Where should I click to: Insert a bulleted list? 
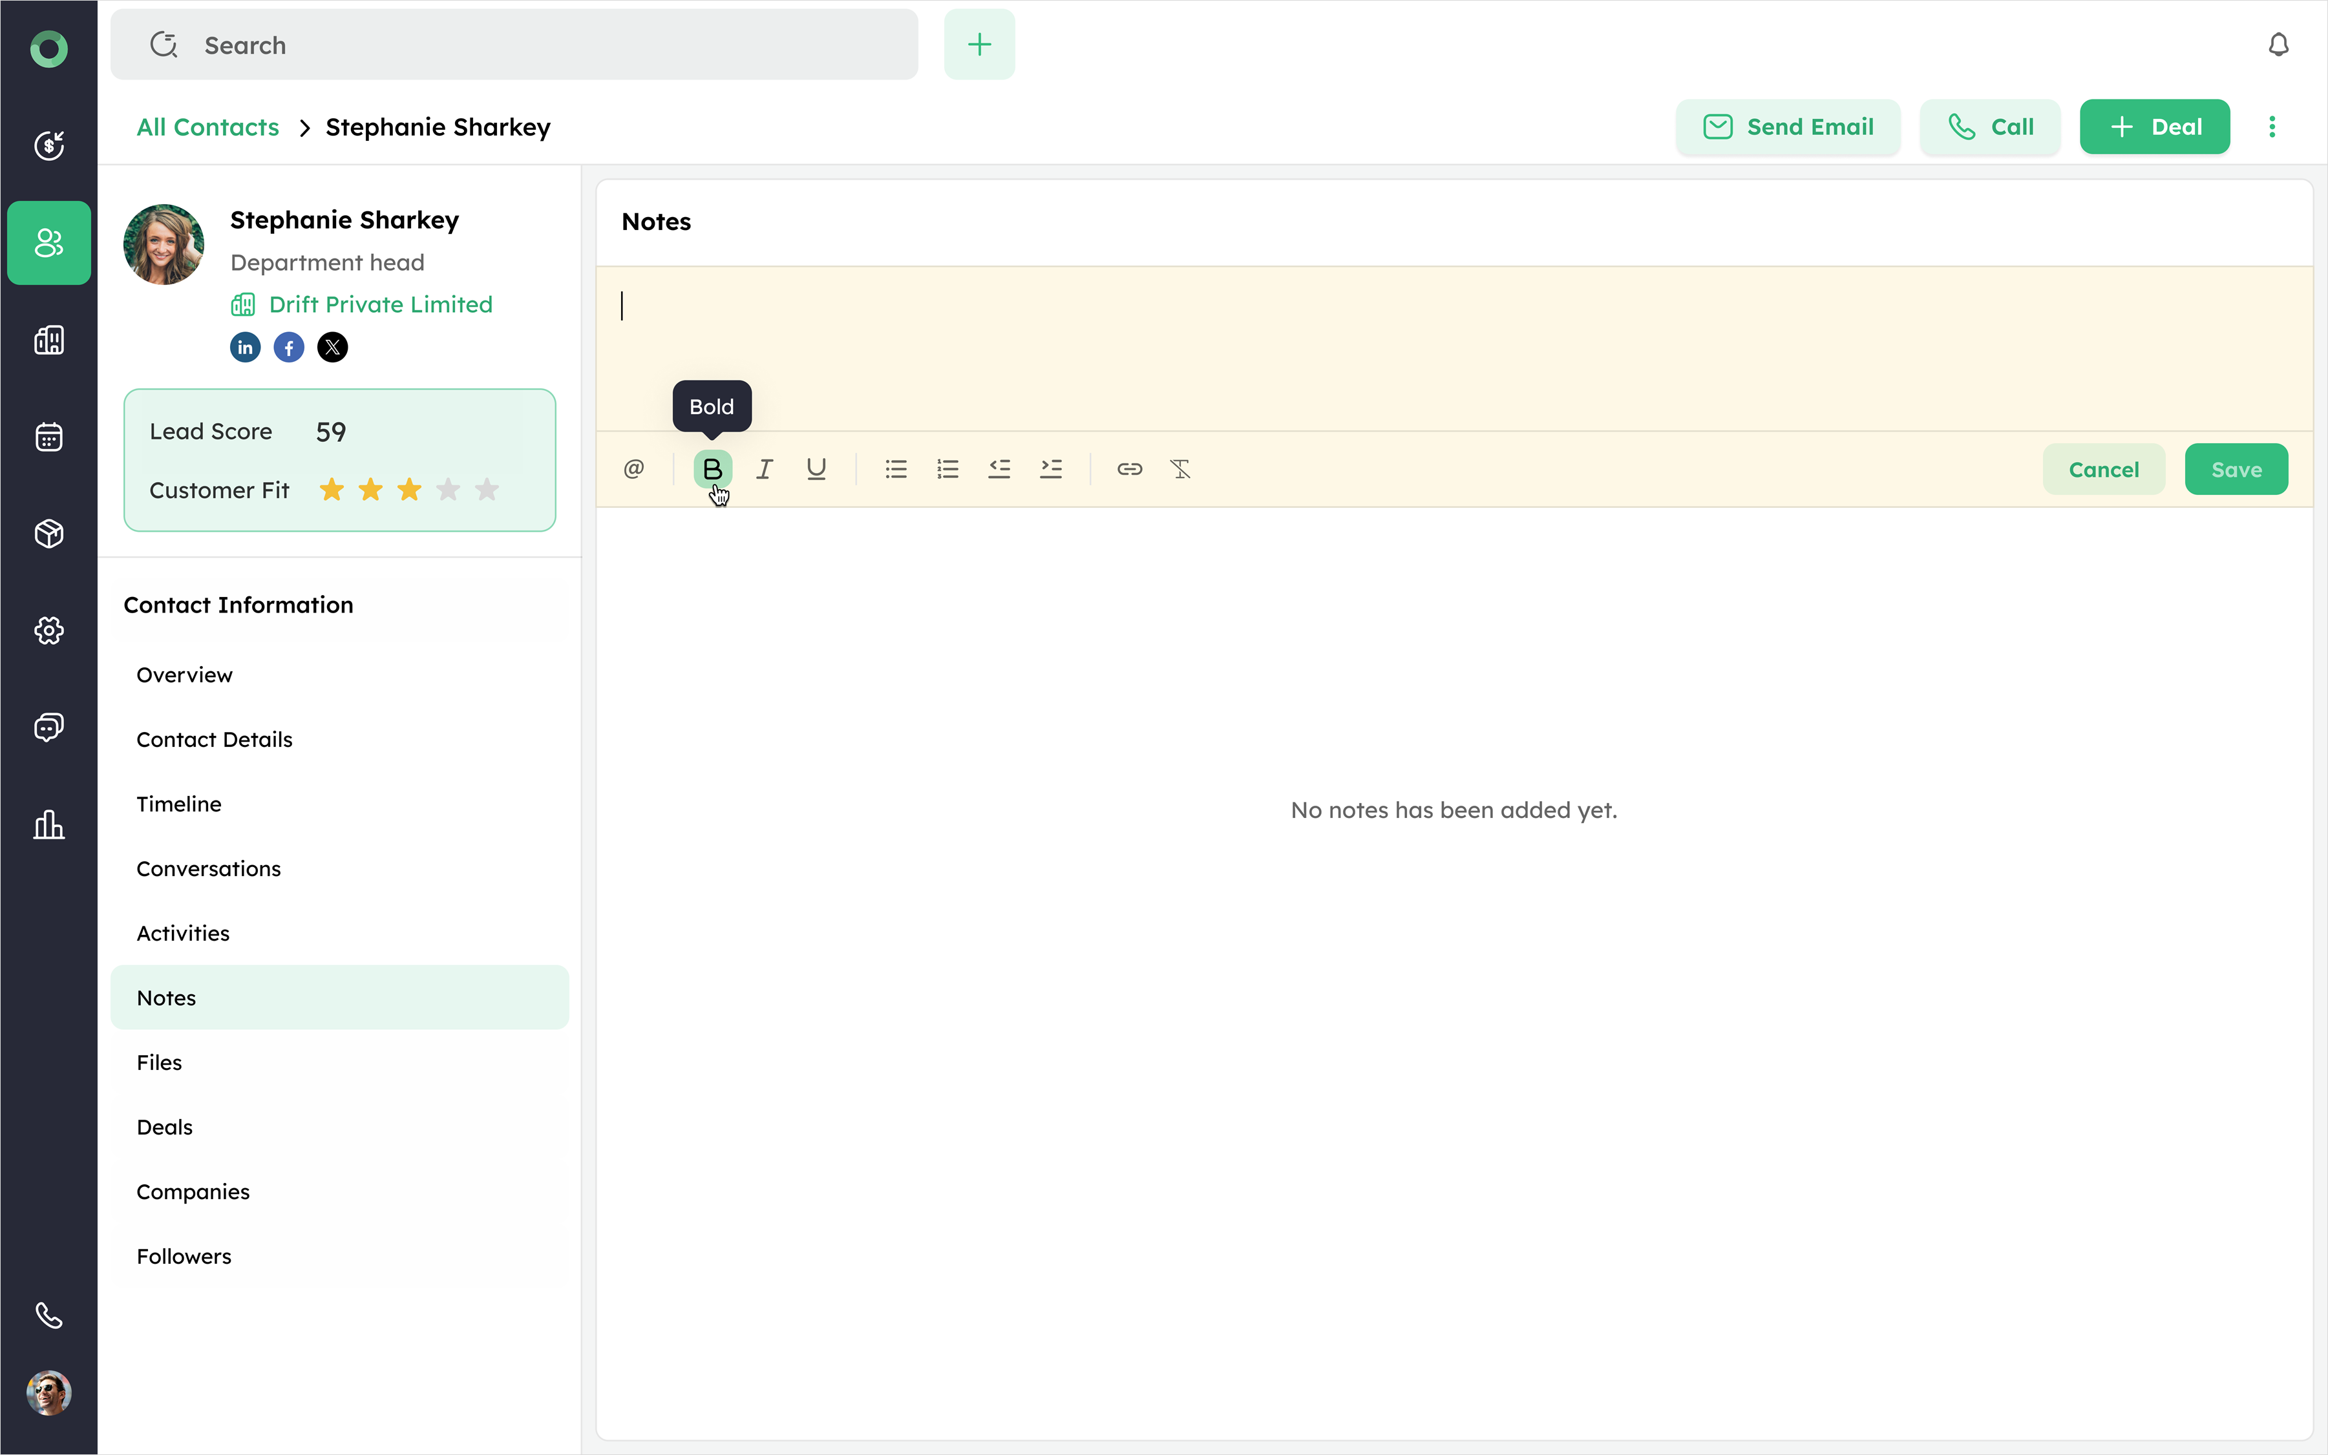coord(896,468)
